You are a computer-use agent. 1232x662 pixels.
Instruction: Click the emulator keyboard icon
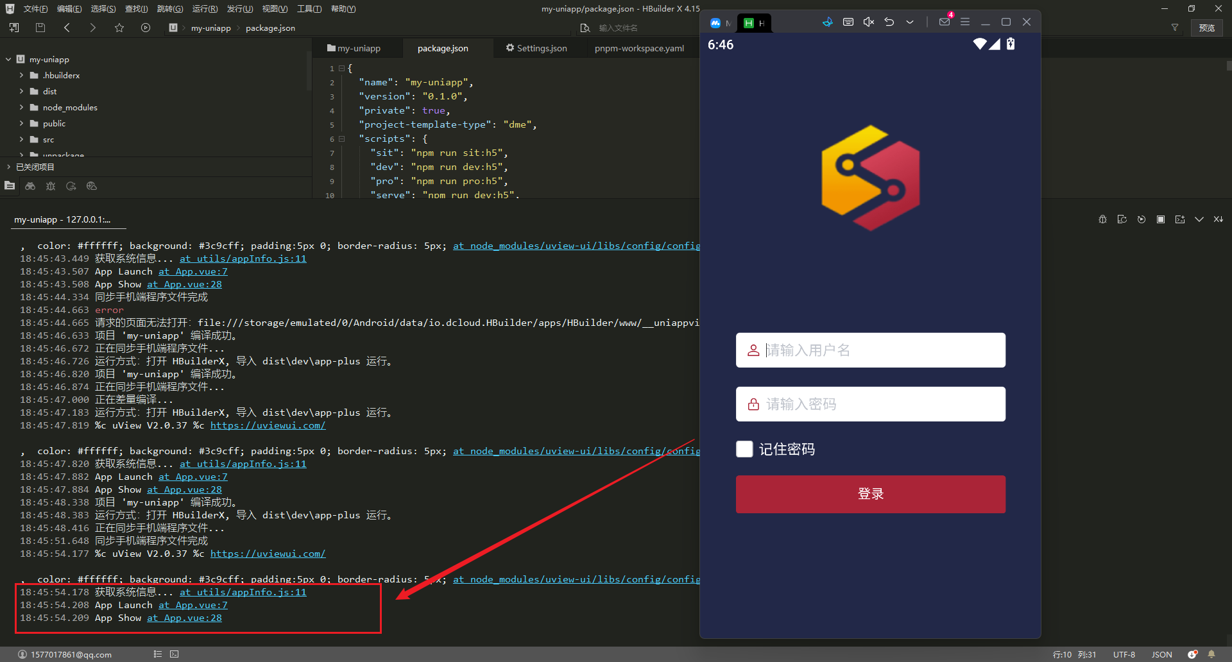pos(848,22)
